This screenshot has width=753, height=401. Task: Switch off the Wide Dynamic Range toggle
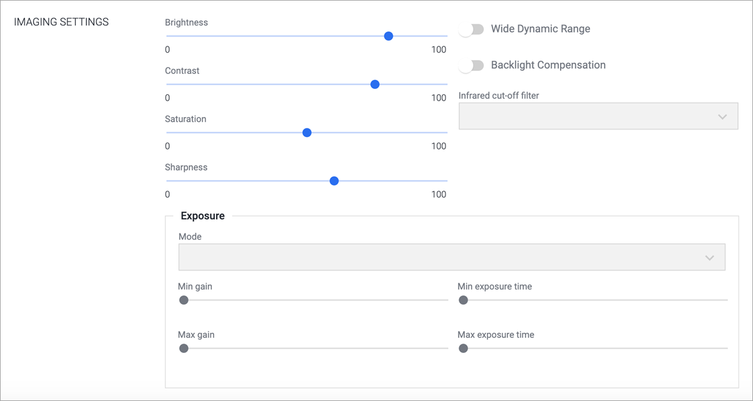(471, 29)
